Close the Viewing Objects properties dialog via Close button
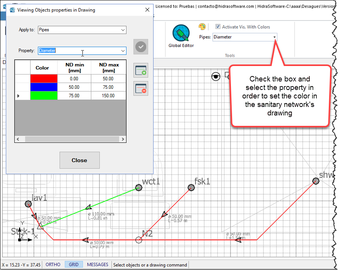The image size is (340, 271). [x=79, y=160]
